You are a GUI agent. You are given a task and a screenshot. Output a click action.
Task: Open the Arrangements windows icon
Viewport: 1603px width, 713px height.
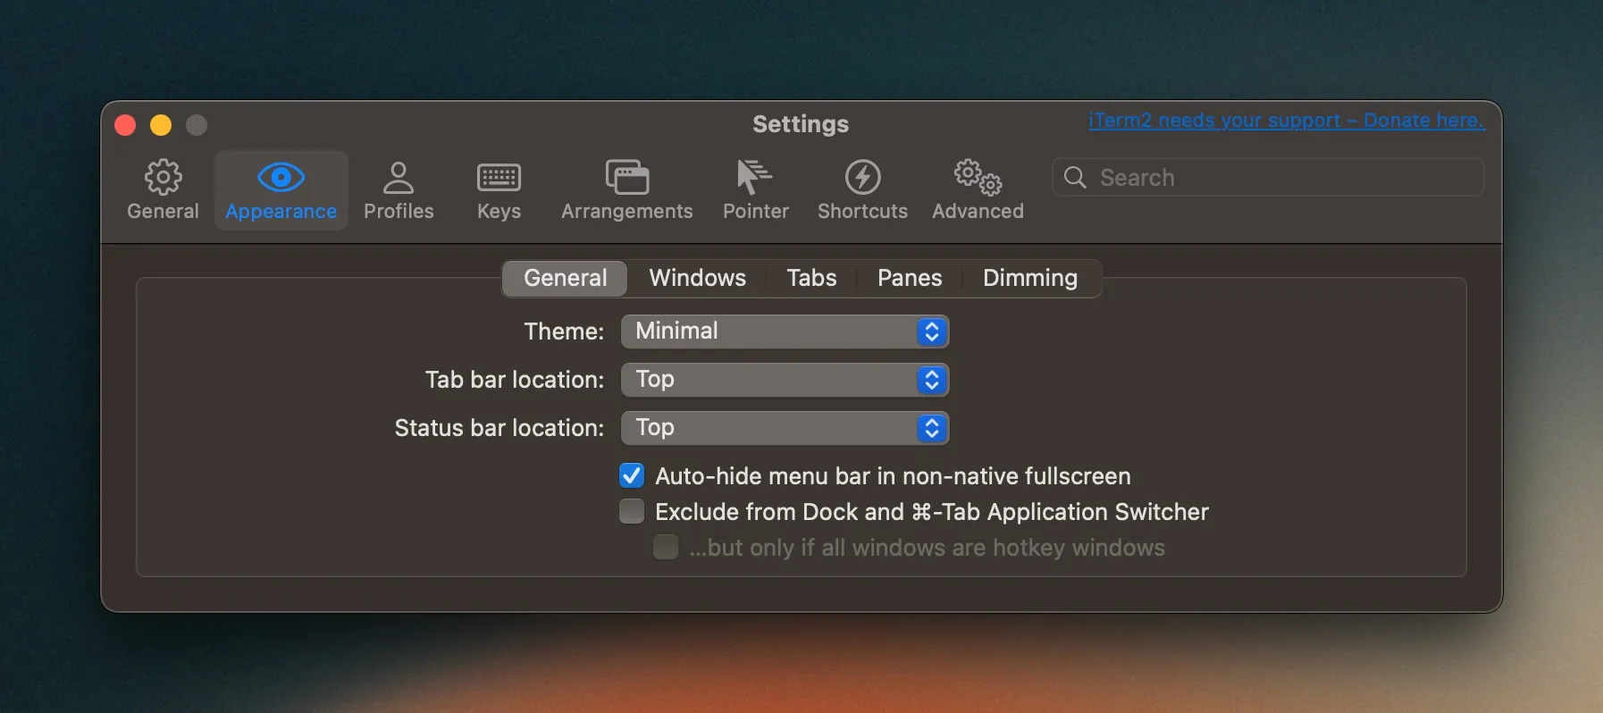click(x=626, y=178)
